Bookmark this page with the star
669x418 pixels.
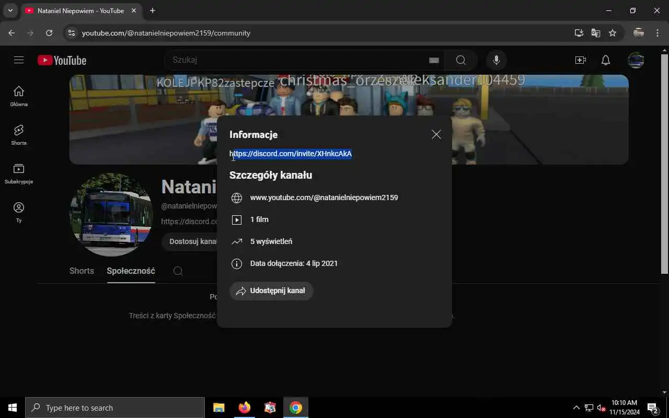click(613, 33)
